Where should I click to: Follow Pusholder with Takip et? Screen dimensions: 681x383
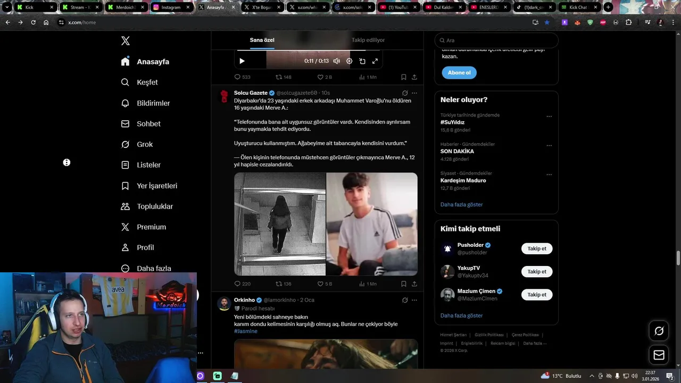point(537,248)
